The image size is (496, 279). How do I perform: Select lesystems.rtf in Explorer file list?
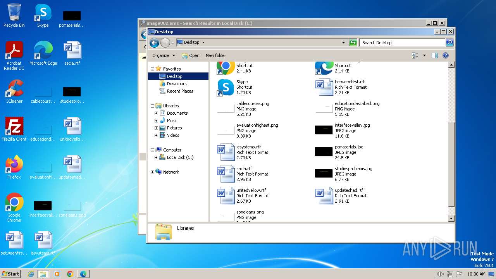[243, 152]
